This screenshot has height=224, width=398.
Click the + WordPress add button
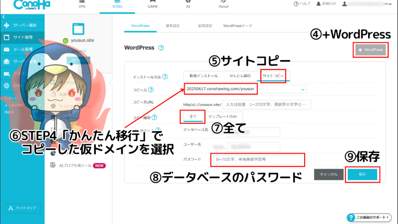coord(370,50)
